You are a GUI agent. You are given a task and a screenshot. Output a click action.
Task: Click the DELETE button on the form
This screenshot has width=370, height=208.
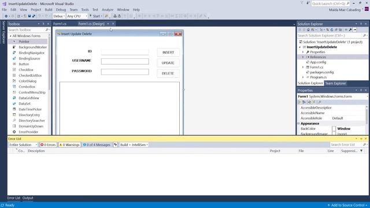pyautogui.click(x=168, y=73)
